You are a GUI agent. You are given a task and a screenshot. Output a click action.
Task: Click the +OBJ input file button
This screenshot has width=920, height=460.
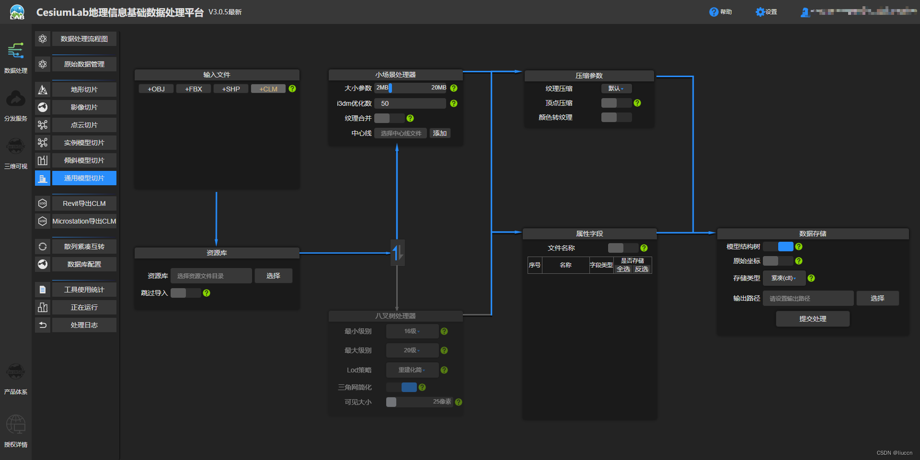(156, 89)
